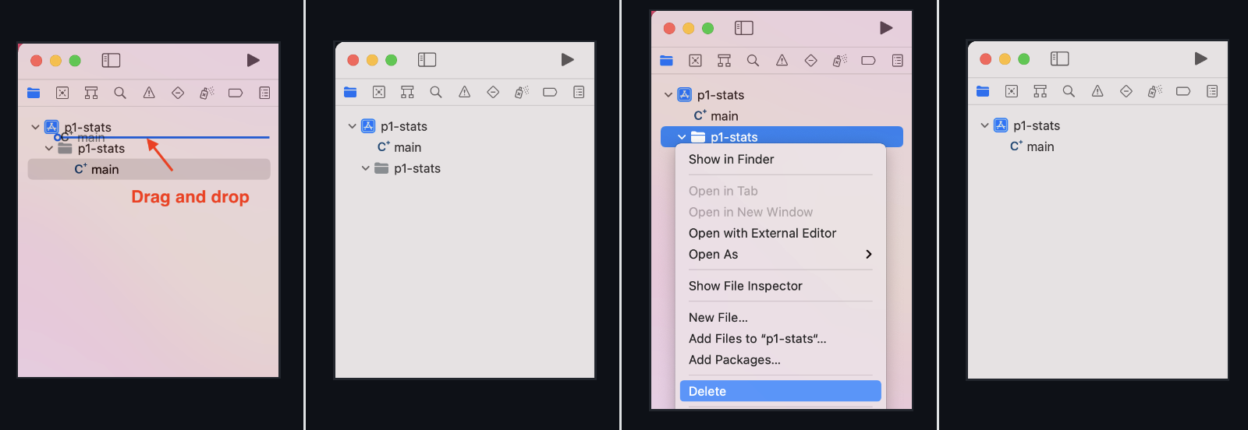Collapse highlighted p1-stats folder chevron
Image resolution: width=1248 pixels, height=430 pixels.
pos(682,137)
